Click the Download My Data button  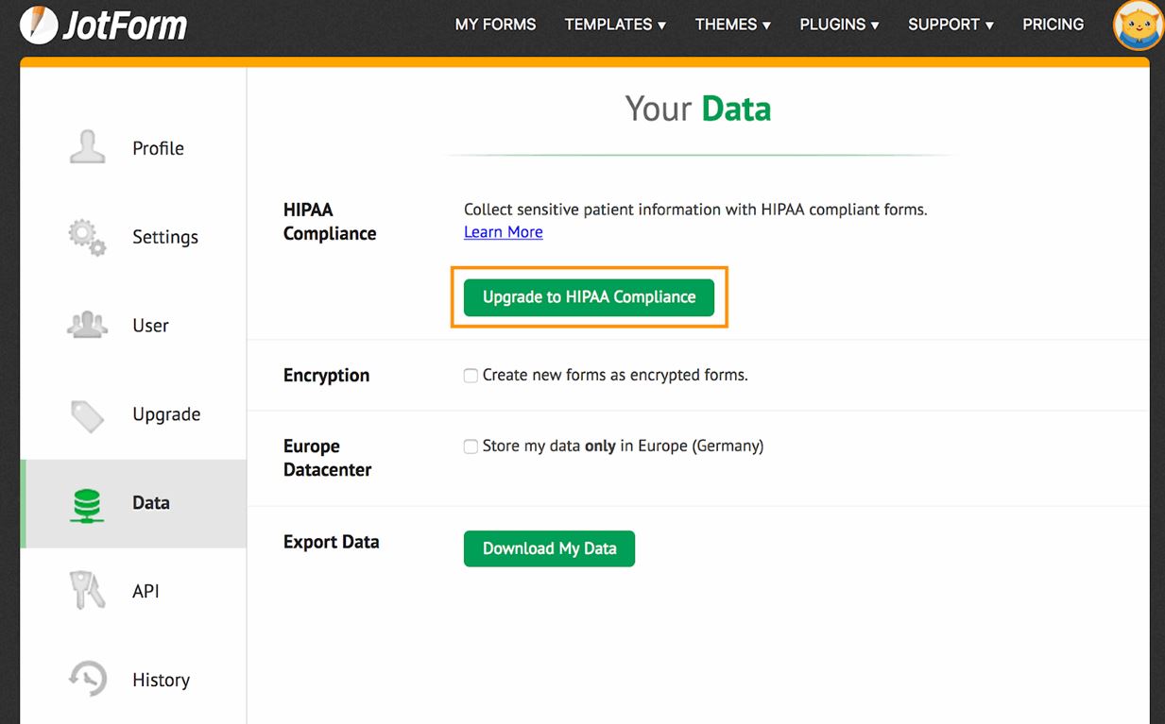[549, 548]
